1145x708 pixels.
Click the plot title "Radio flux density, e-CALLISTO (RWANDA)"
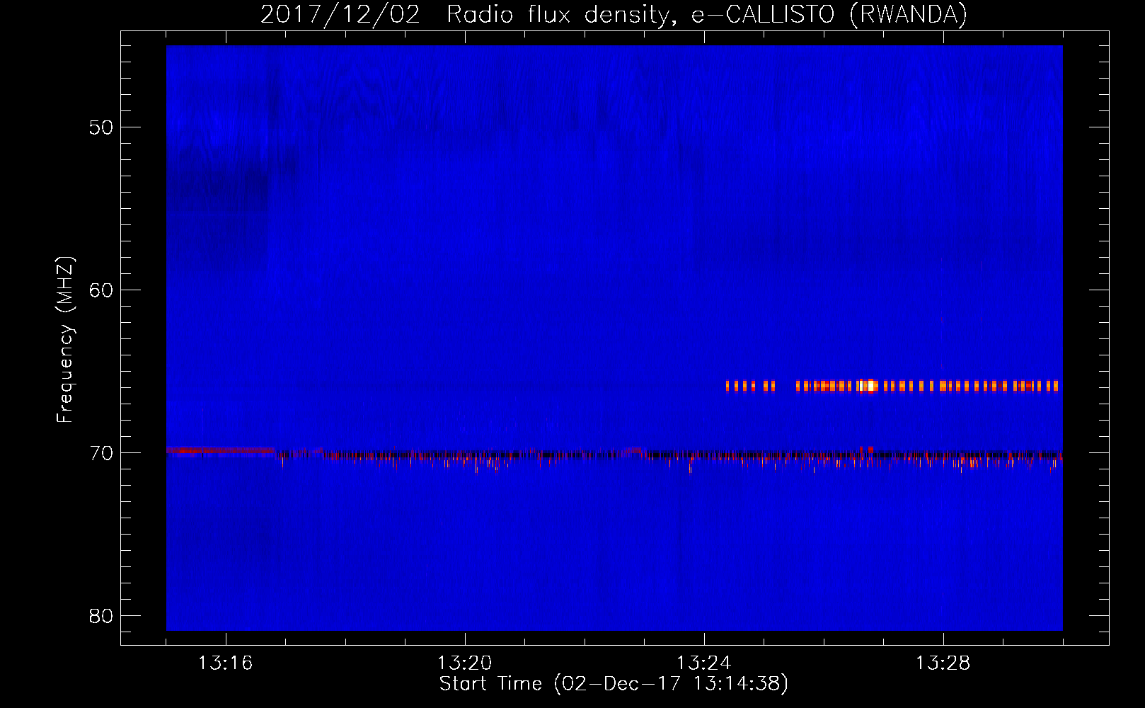coord(706,15)
